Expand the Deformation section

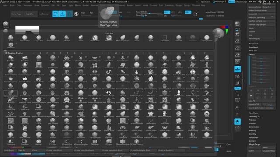[x=254, y=127]
